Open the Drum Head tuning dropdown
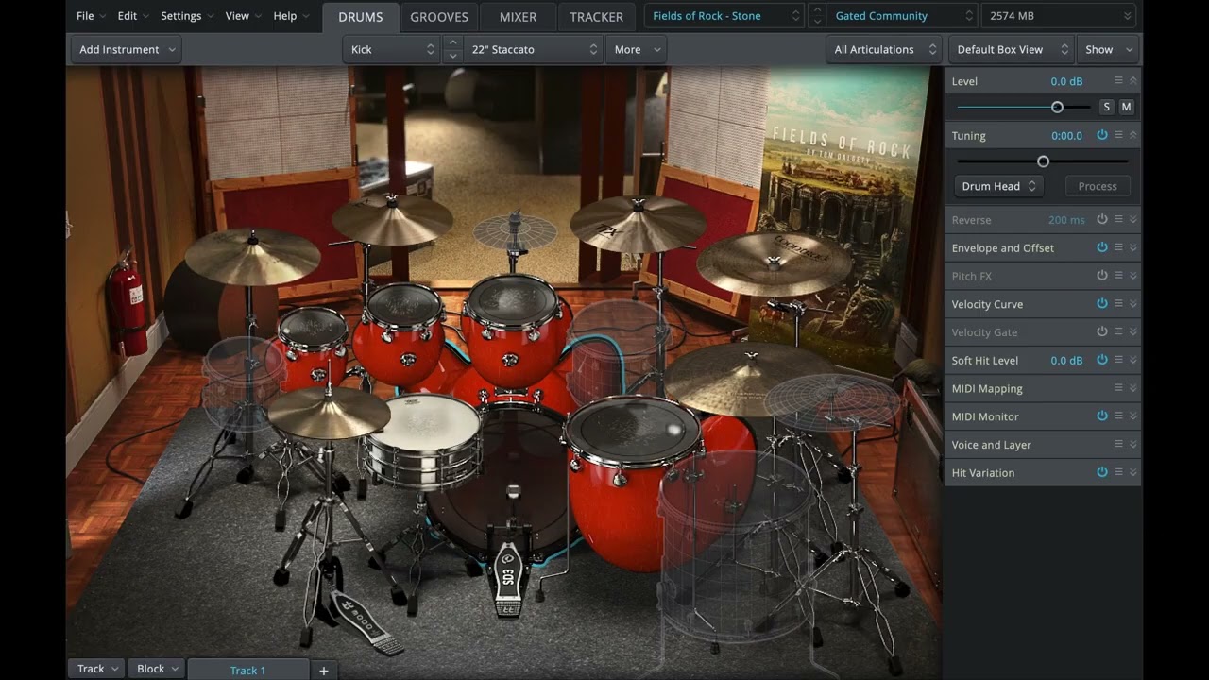The image size is (1209, 680). coord(998,186)
